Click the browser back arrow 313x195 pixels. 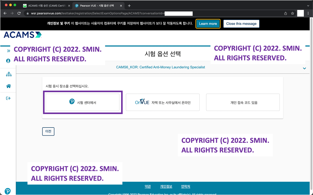point(5,13)
